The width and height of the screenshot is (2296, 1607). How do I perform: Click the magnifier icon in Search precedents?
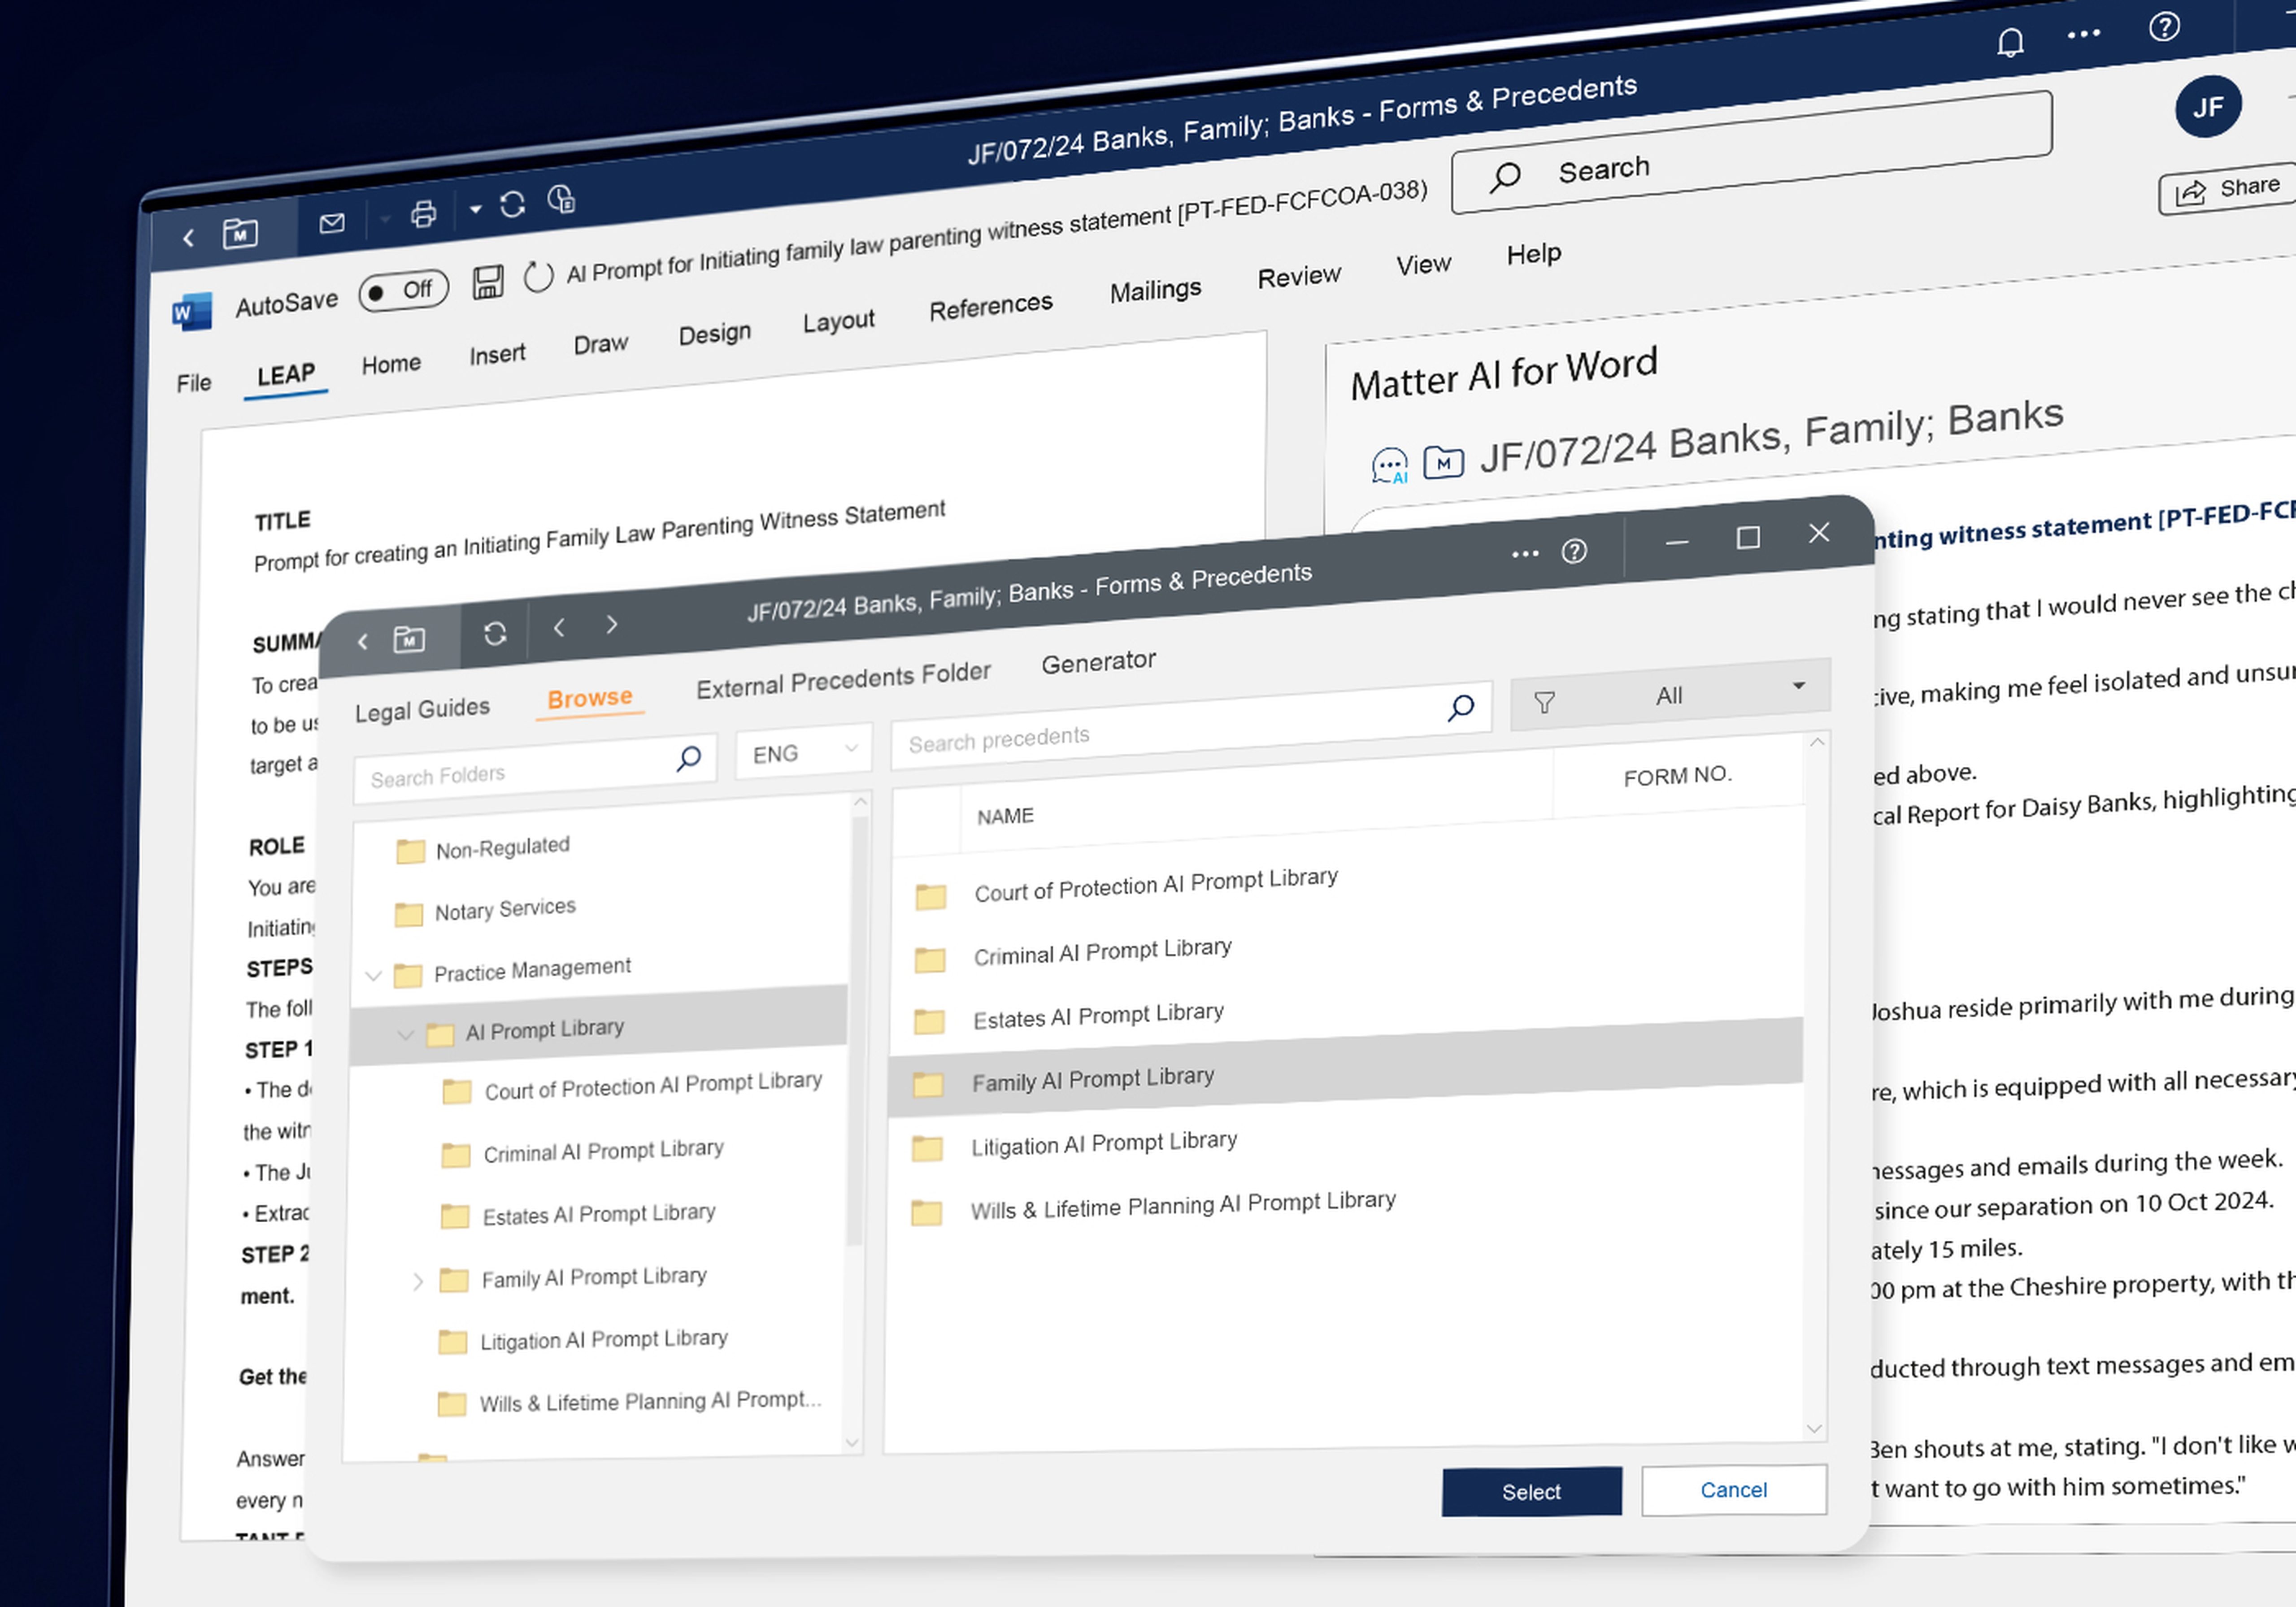(1461, 708)
